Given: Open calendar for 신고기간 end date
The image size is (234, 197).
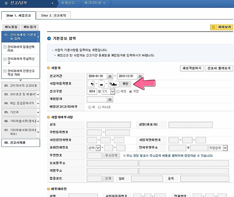Looking at the screenshot, I should click(x=140, y=76).
